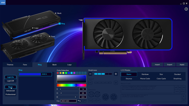Image resolution: width=189 pixels, height=106 pixels.
Task: Play the translated Morse code message
Action: tap(183, 96)
